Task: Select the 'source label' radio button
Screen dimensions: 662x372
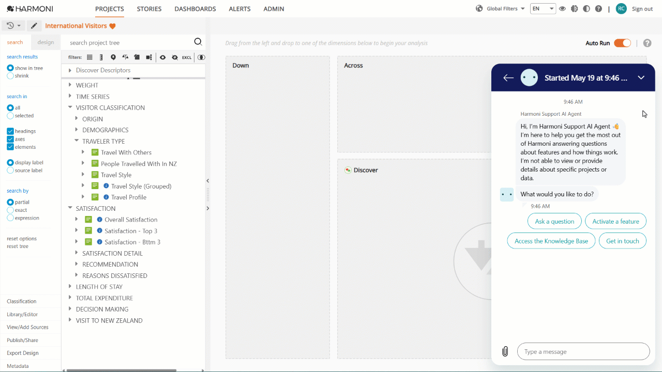Action: [x=10, y=171]
